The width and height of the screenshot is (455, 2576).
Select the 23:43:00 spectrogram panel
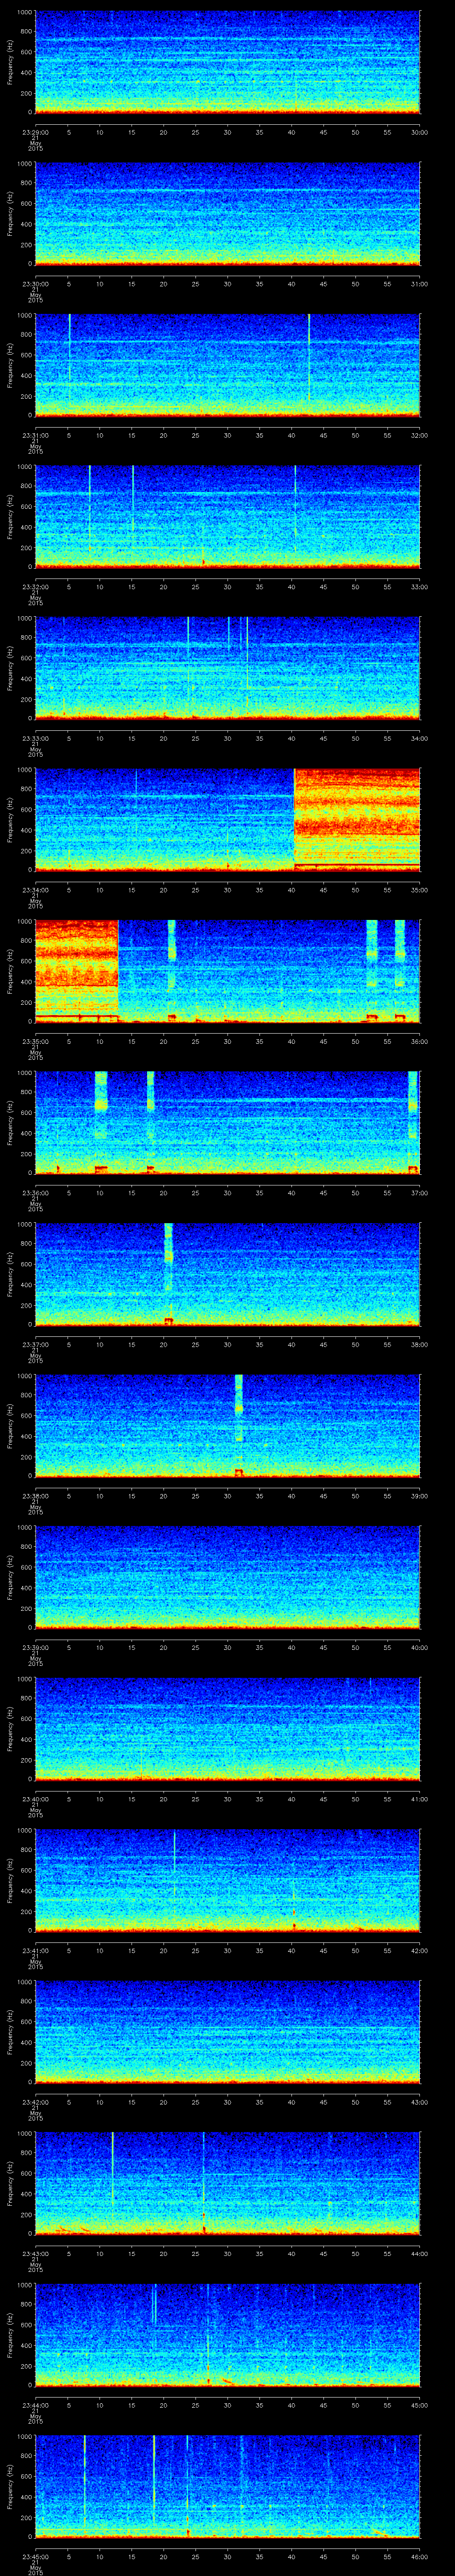(227, 2184)
